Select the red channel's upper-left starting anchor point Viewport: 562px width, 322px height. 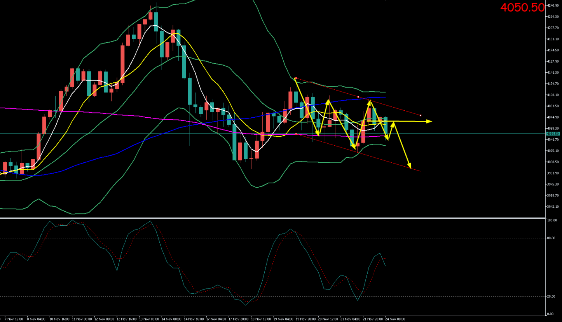(x=296, y=78)
